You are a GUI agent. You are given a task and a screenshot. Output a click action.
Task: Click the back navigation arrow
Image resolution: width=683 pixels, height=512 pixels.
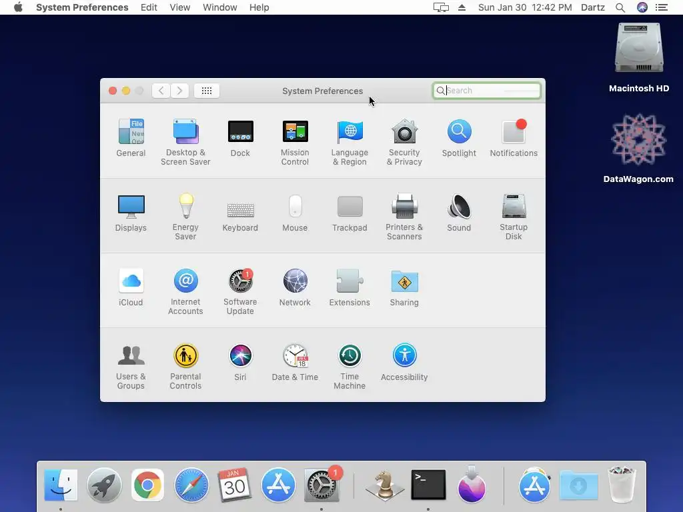(x=161, y=91)
